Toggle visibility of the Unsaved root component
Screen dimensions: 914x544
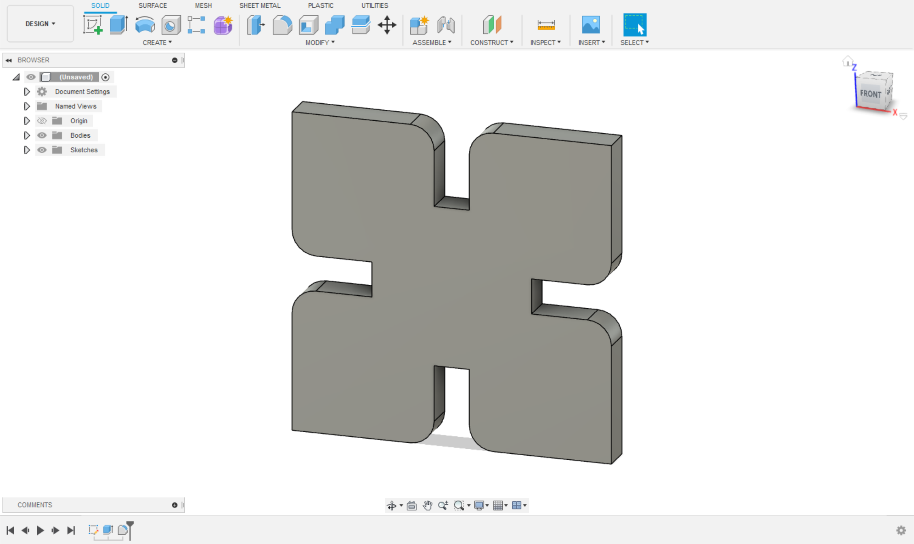[31, 77]
